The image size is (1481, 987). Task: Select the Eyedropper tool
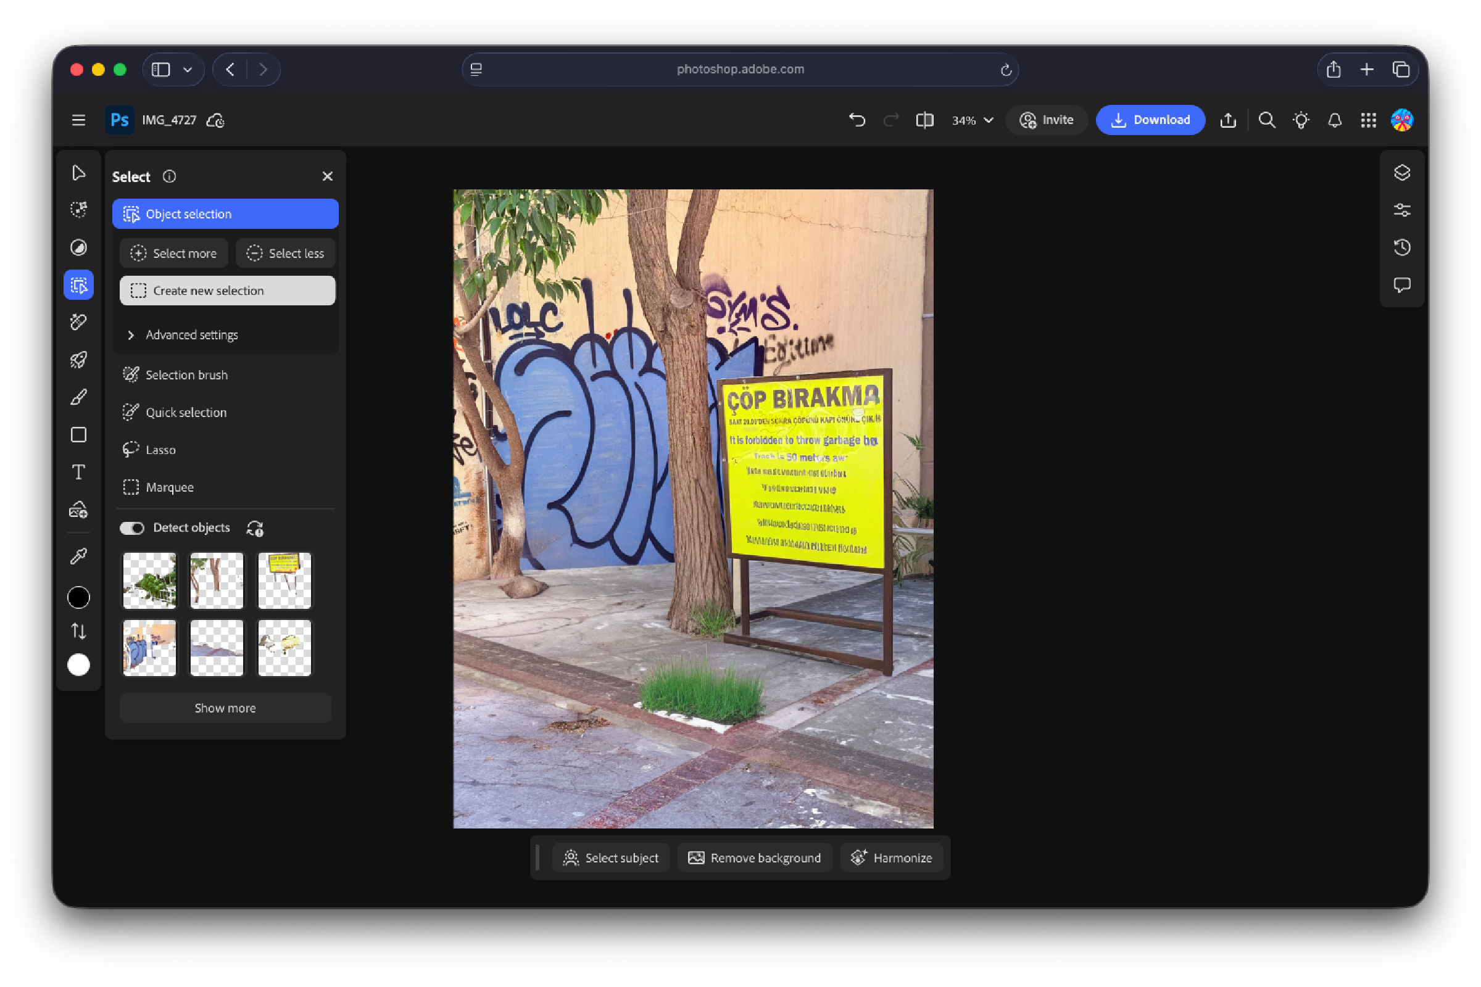pyautogui.click(x=78, y=555)
